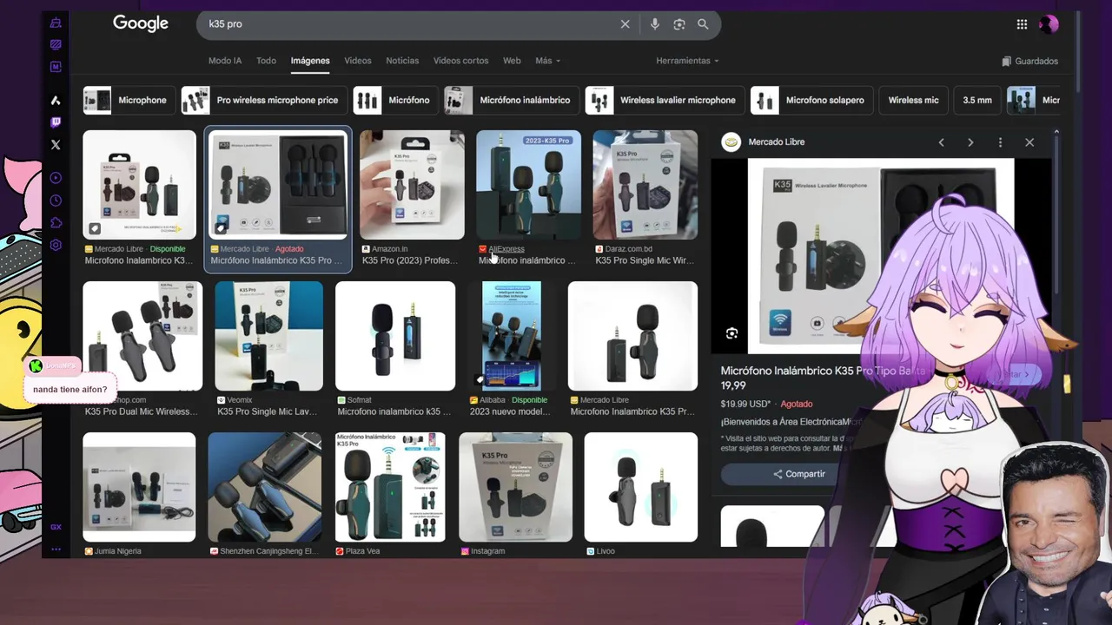Click the M-shaped icon in sidebar
Screen dimensions: 1112x625
[x=56, y=67]
